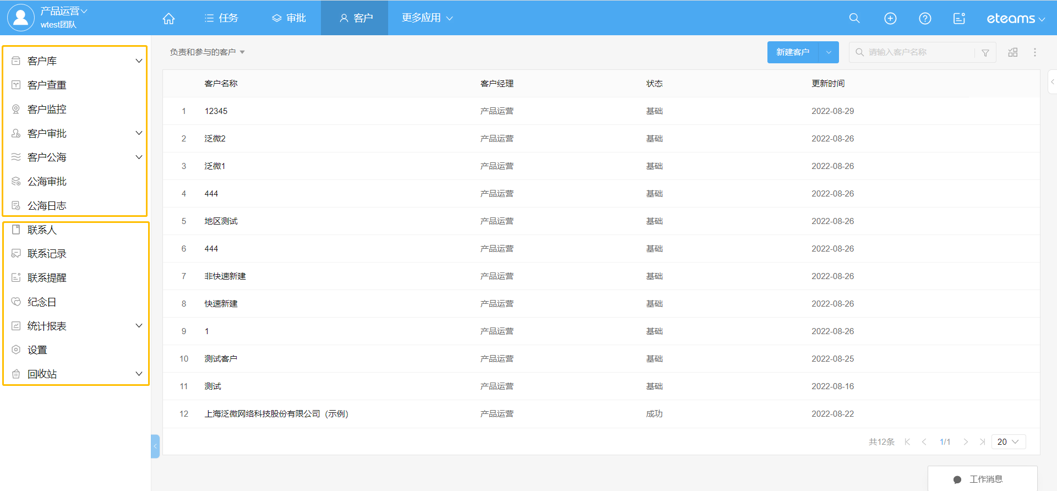Viewport: 1057px width, 491px height.
Task: Open the arrow beside 新建客户 button
Action: click(829, 52)
